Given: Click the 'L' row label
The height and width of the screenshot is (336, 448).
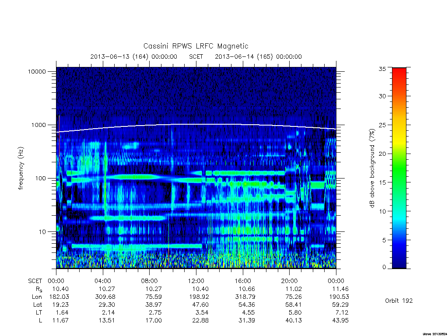Looking at the screenshot, I should (40, 320).
